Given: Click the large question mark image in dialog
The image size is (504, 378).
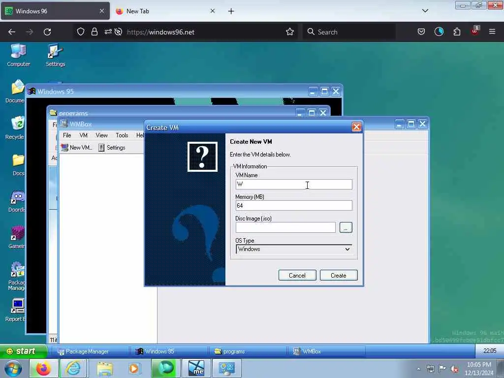Looking at the screenshot, I should (x=202, y=157).
